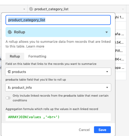Viewport: 129px width, 136px height.
Task: Toggle linked records condition filter switch
Action: (x=8, y=98)
